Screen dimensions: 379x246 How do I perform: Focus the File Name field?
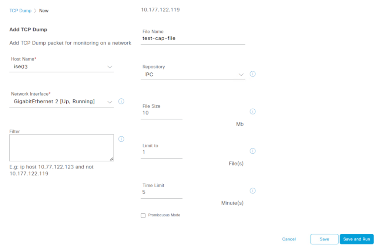click(x=193, y=38)
